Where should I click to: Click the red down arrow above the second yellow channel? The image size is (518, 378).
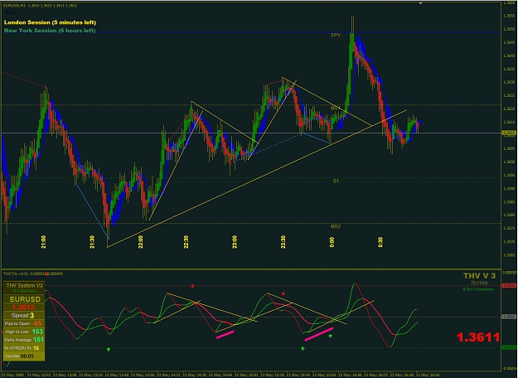283,293
